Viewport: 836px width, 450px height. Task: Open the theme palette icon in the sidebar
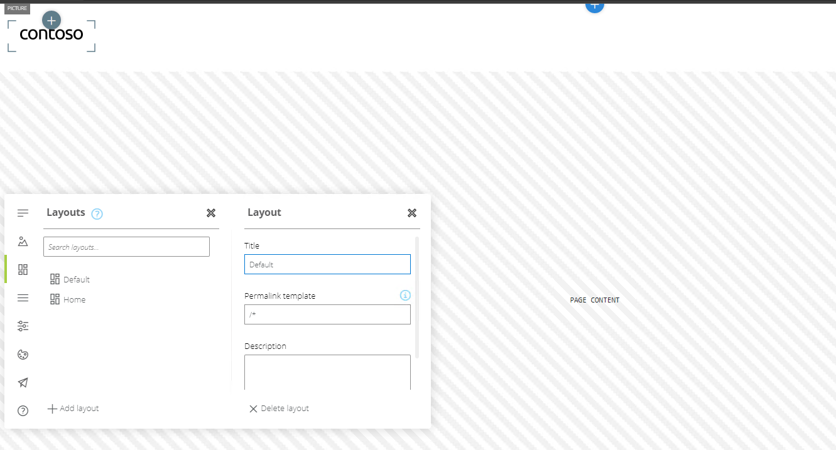[x=23, y=354]
